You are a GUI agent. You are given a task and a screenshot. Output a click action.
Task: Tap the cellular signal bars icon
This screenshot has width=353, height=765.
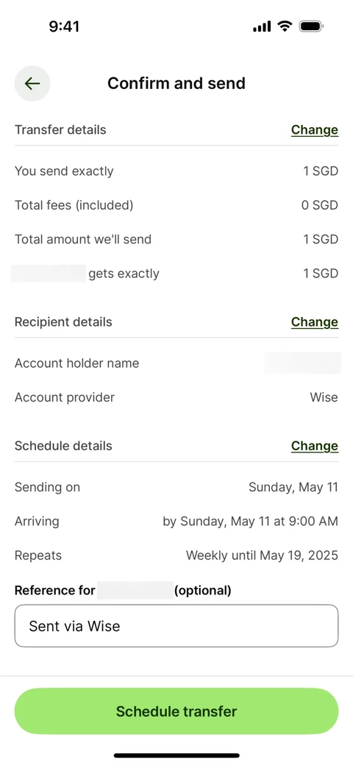click(262, 26)
